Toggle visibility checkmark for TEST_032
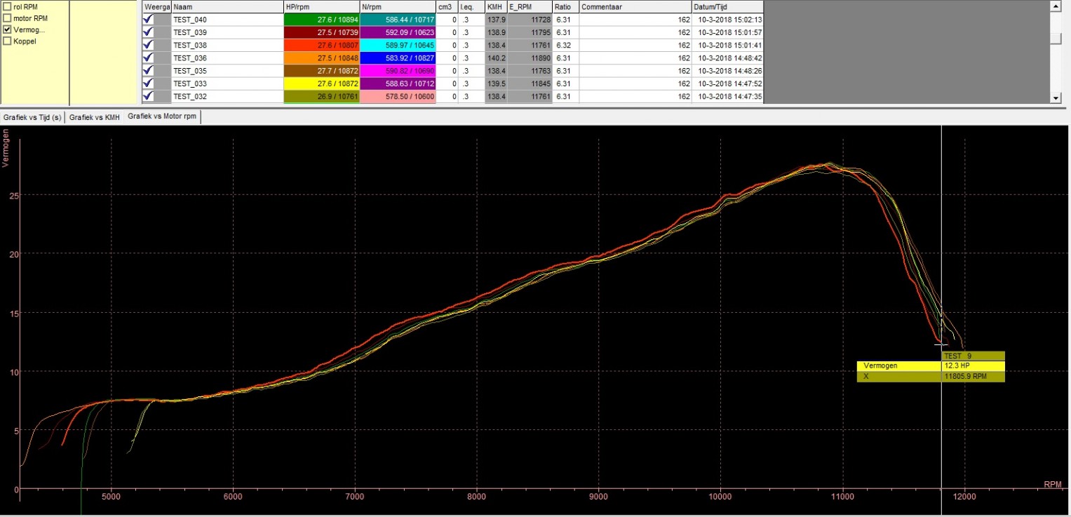Image resolution: width=1071 pixels, height=517 pixels. pos(148,96)
